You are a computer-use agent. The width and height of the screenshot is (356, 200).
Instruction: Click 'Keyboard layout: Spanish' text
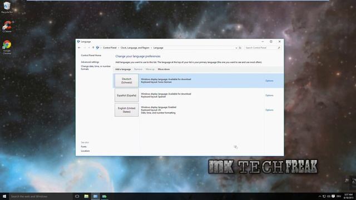click(154, 97)
